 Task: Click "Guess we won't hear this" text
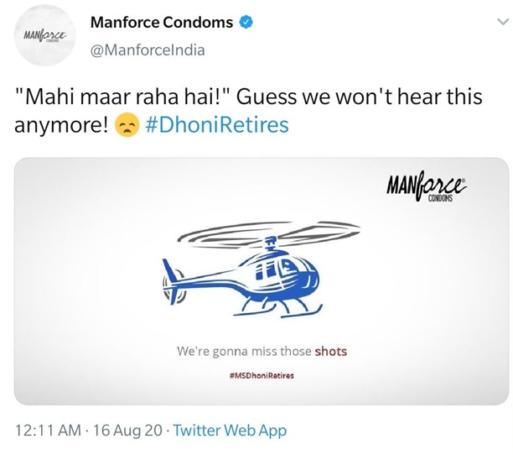(360, 97)
